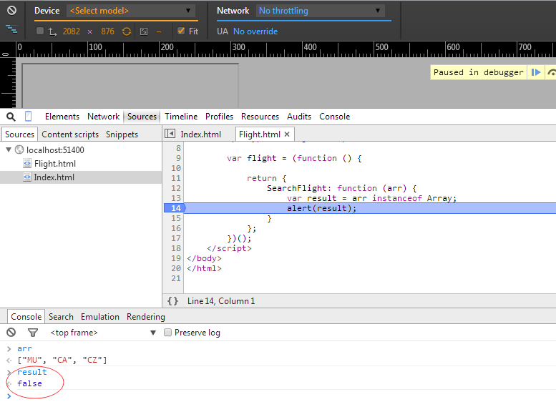Click the UA No override link

point(255,31)
